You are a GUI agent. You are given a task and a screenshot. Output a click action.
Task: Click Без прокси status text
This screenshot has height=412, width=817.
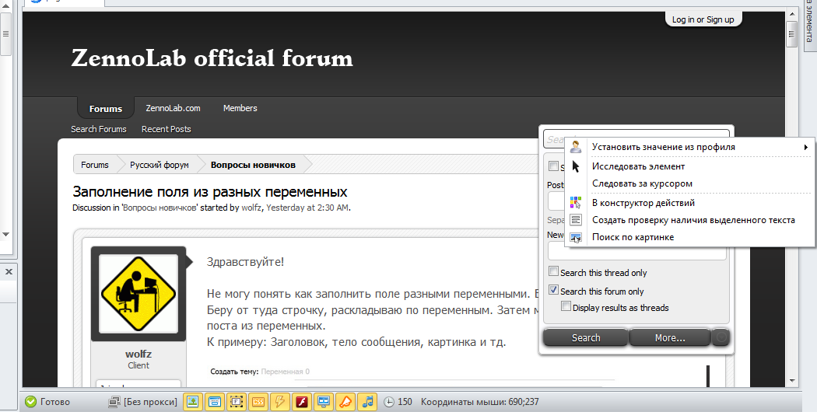151,402
